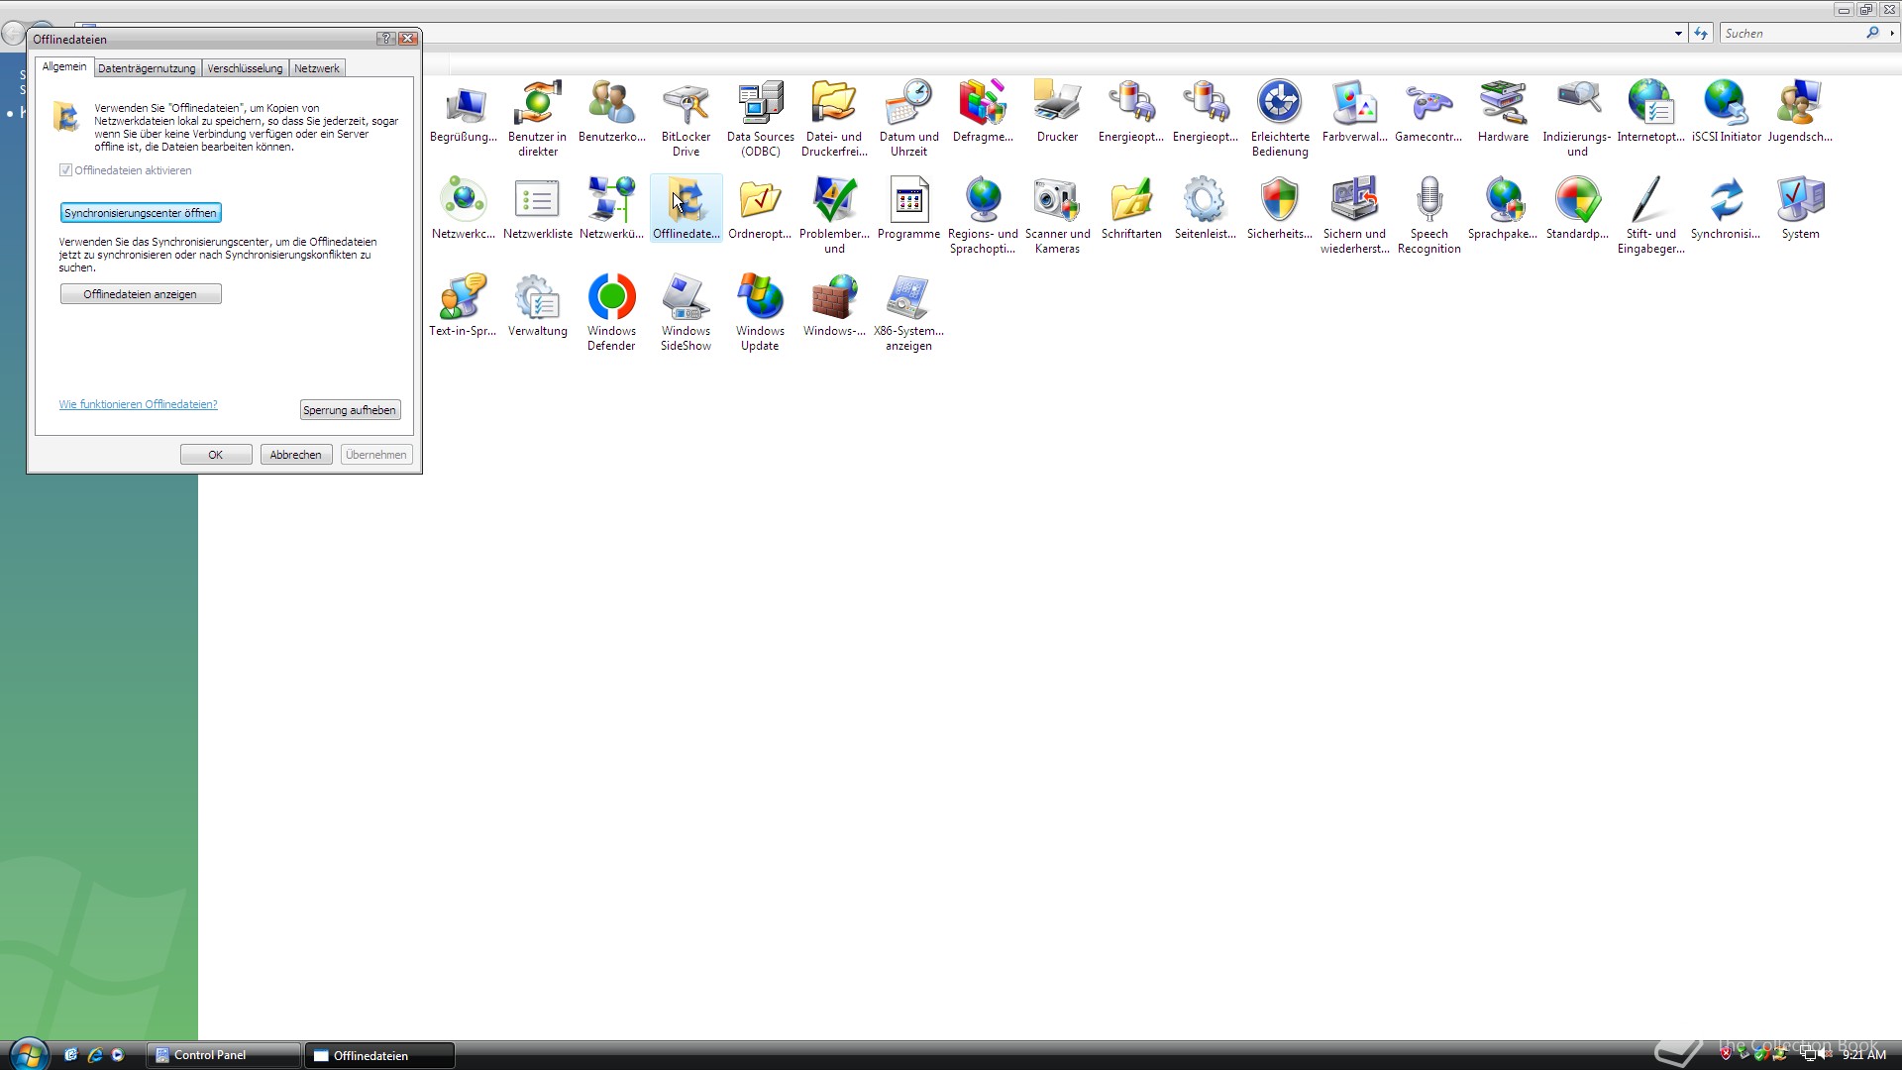Open the Netzwerkliste icon
Screen dimensions: 1902x1070
pyautogui.click(x=538, y=210)
